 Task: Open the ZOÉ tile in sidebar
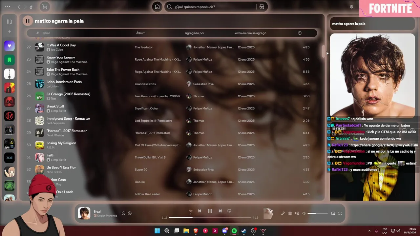click(9, 158)
